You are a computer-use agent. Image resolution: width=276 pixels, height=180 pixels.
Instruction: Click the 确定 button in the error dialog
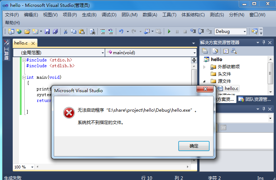(194, 146)
